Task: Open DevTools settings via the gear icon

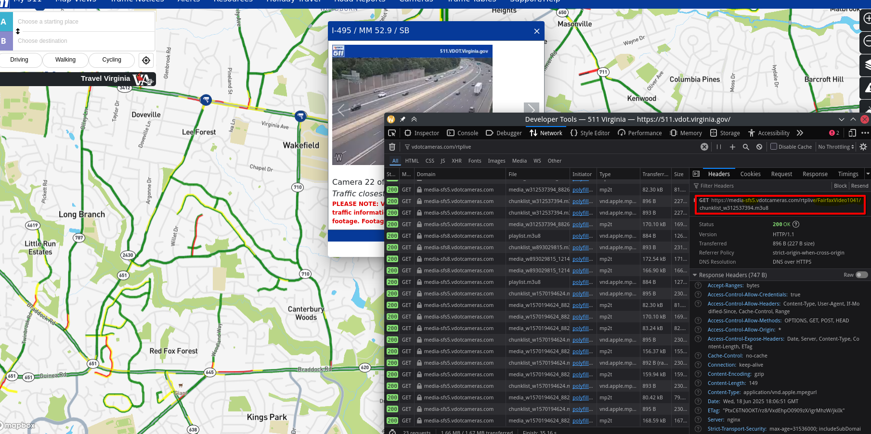Action: pos(863,147)
